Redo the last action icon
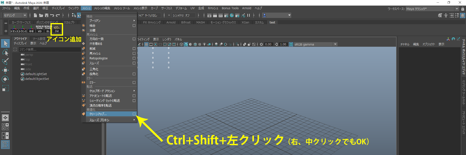The height and width of the screenshot is (155, 466). tap(58, 15)
